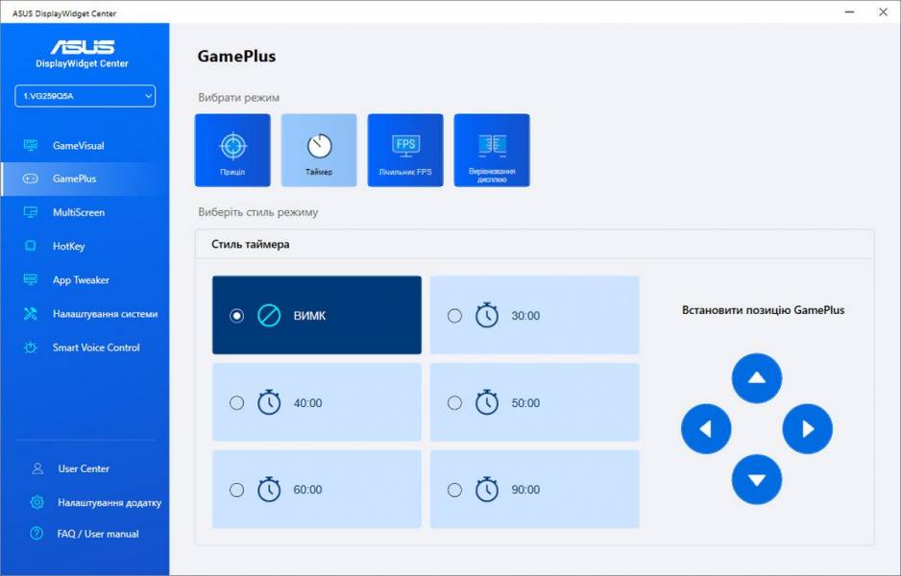Image resolution: width=901 pixels, height=576 pixels.
Task: Open the User Center link
Action: click(x=84, y=468)
